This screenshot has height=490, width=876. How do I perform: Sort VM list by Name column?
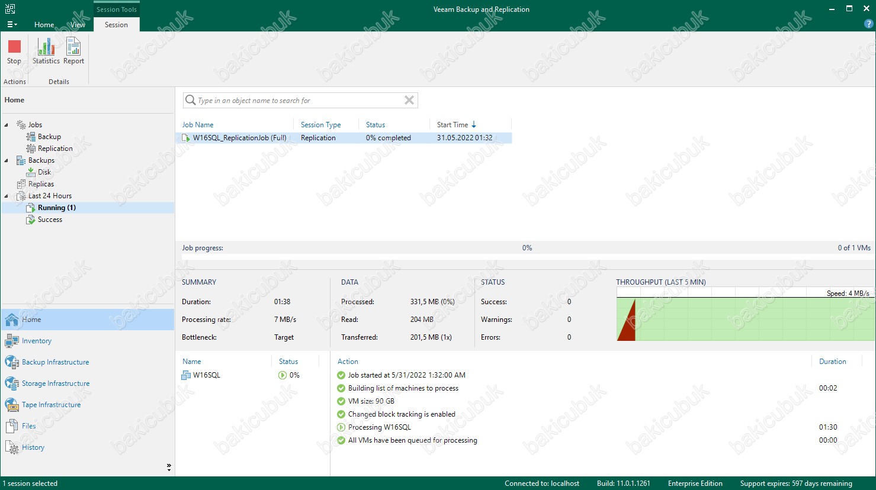tap(191, 362)
